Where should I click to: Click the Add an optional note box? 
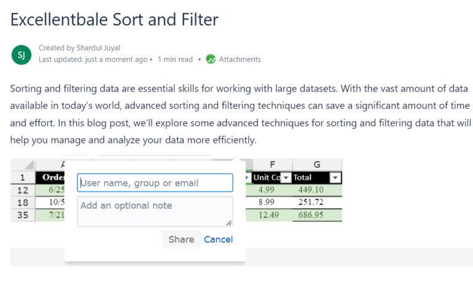[x=155, y=211]
